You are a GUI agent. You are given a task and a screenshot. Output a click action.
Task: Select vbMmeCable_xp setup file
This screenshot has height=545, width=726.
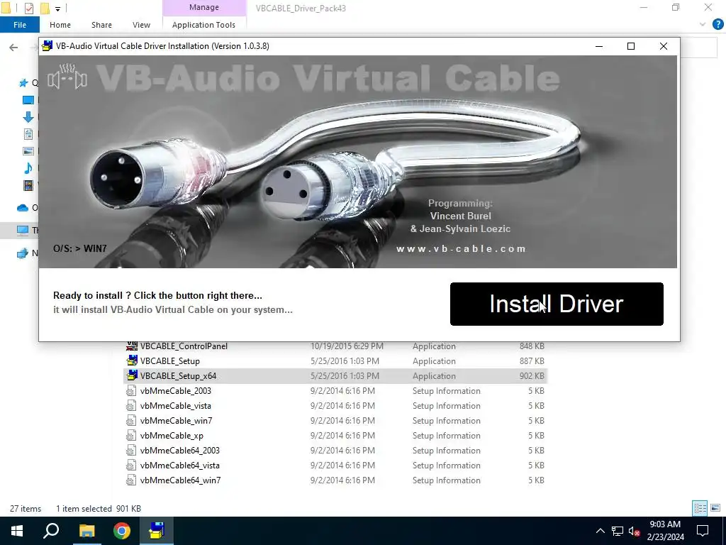pos(335,436)
